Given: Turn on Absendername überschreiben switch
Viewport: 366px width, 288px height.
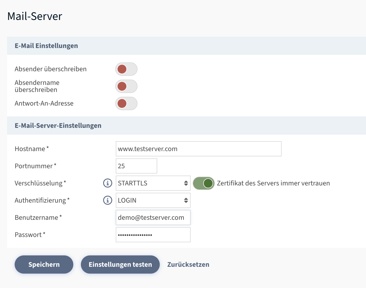Looking at the screenshot, I should [x=126, y=86].
